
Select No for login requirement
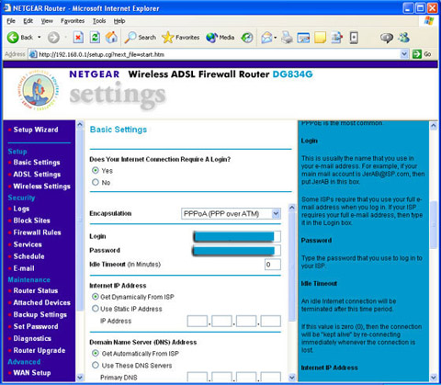coord(96,182)
